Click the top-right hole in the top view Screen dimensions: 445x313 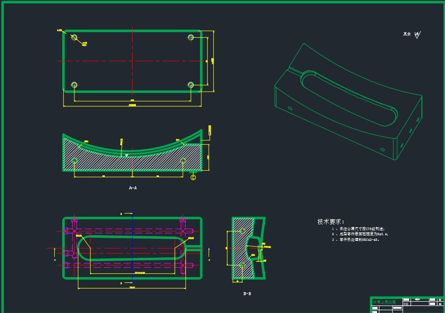[x=191, y=37]
